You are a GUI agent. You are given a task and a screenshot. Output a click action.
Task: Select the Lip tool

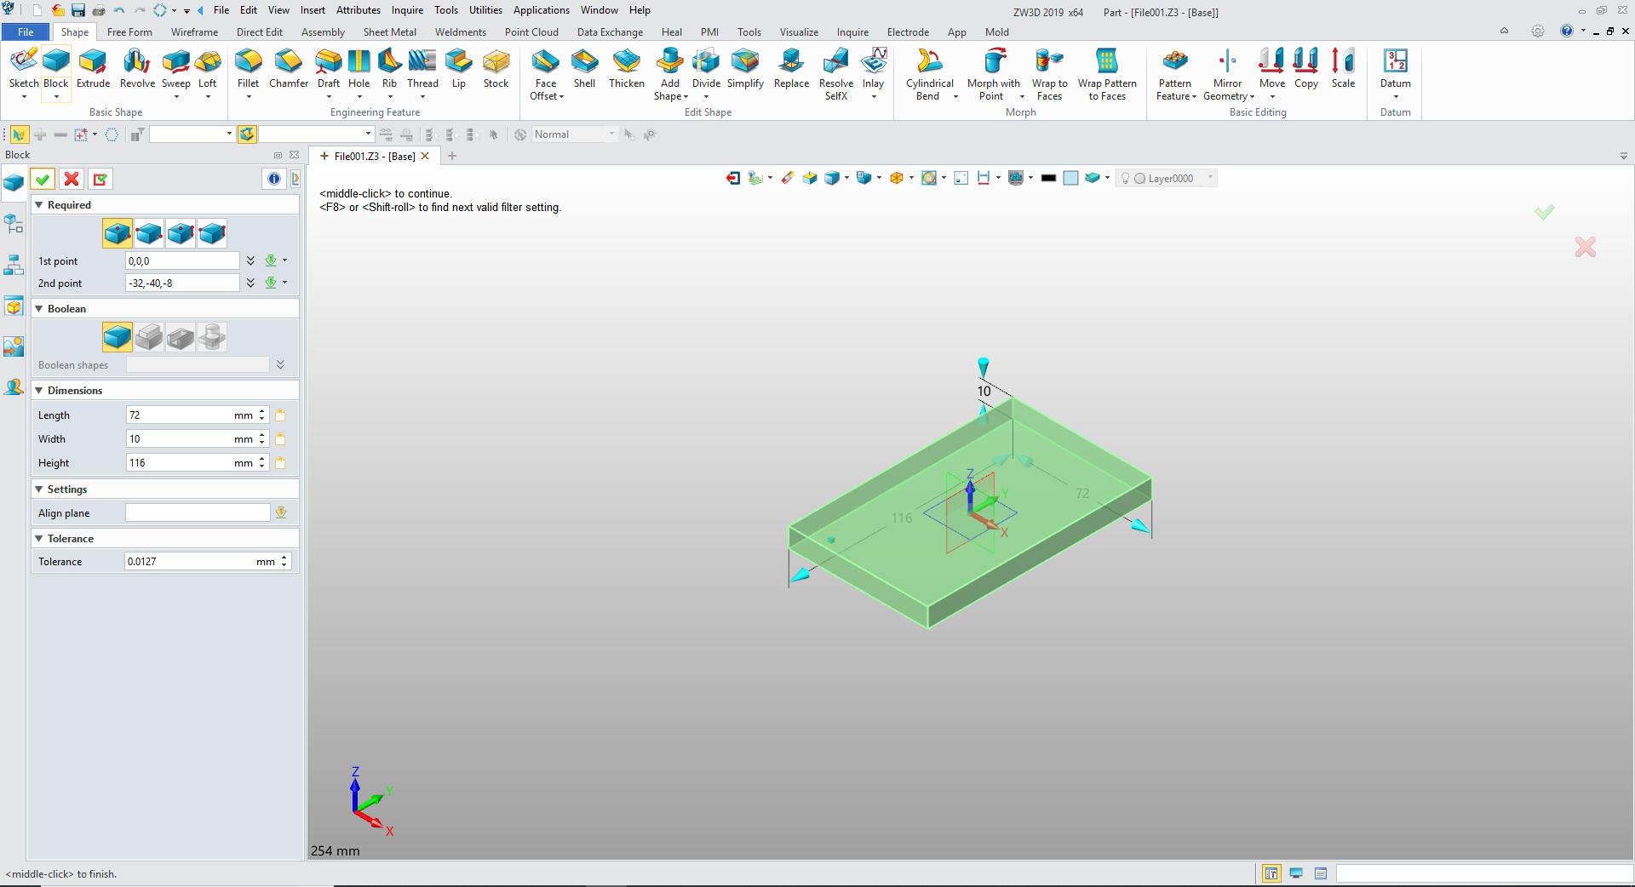459,68
